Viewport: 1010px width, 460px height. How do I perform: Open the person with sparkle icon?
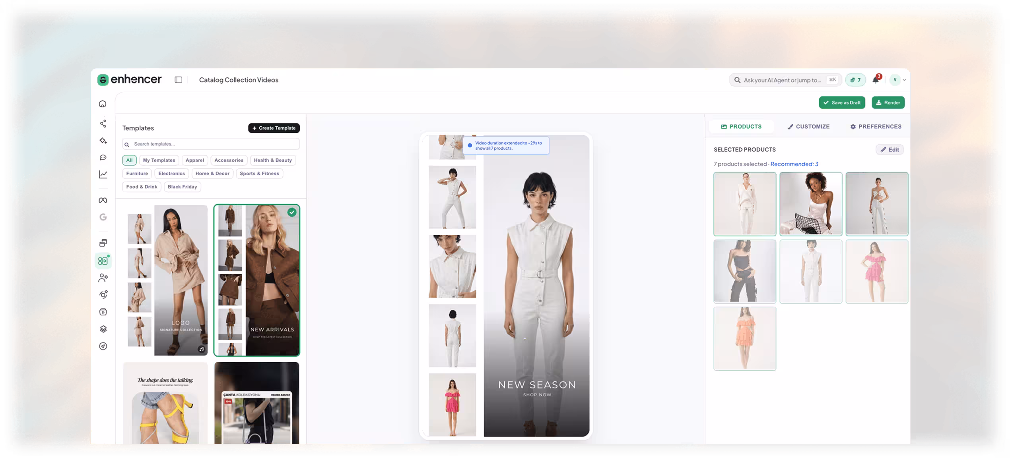(x=103, y=278)
